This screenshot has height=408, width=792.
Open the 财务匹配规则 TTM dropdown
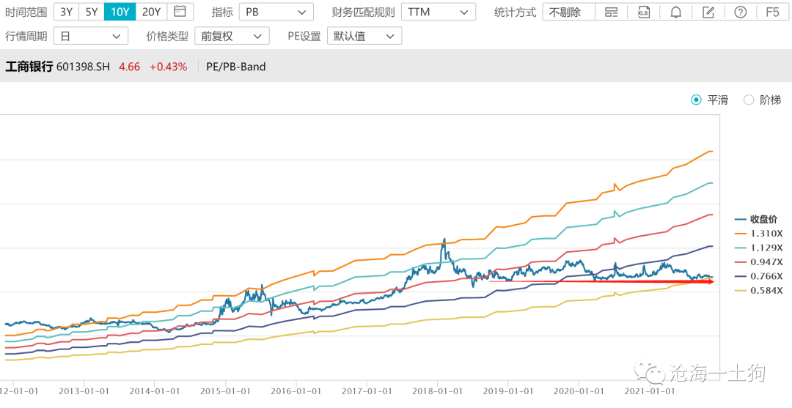pyautogui.click(x=439, y=12)
